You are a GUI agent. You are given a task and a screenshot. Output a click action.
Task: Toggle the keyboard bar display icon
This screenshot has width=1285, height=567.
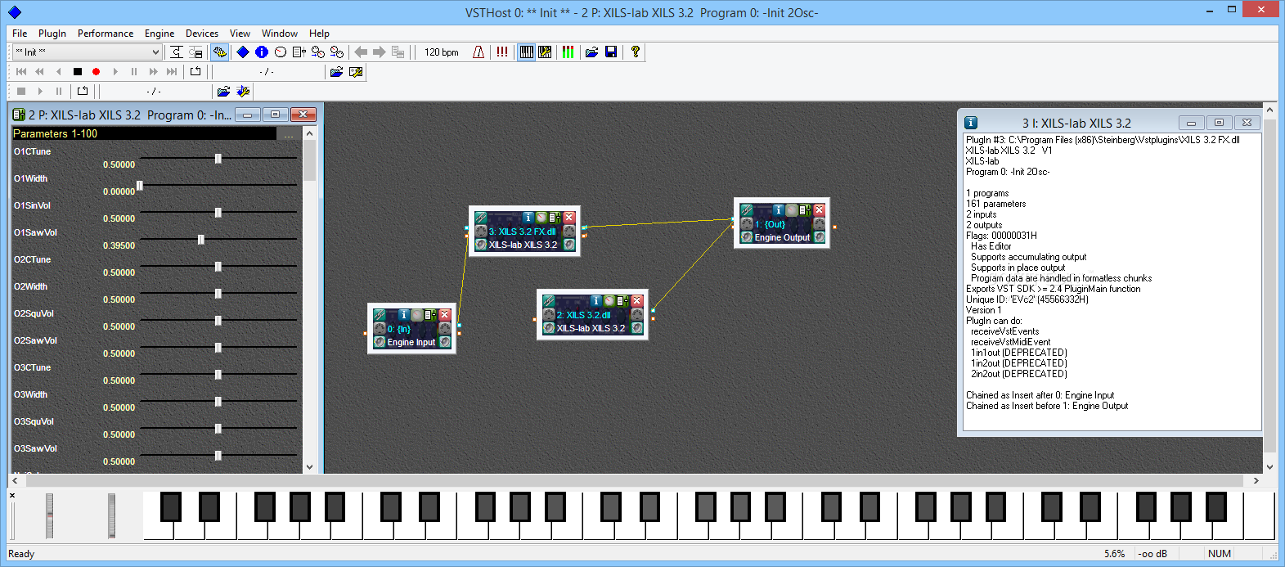527,52
